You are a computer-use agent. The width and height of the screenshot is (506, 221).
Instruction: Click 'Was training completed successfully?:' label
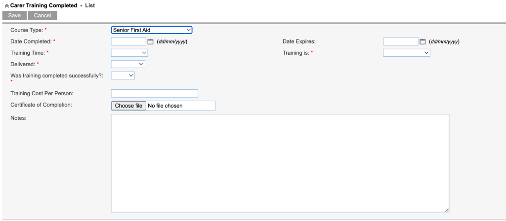coord(57,75)
